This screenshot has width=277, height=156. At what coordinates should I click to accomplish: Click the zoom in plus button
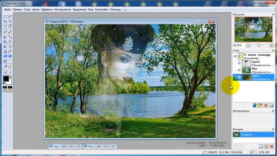tap(271, 45)
